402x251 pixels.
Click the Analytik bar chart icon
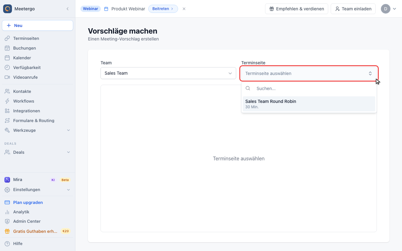[7, 212]
